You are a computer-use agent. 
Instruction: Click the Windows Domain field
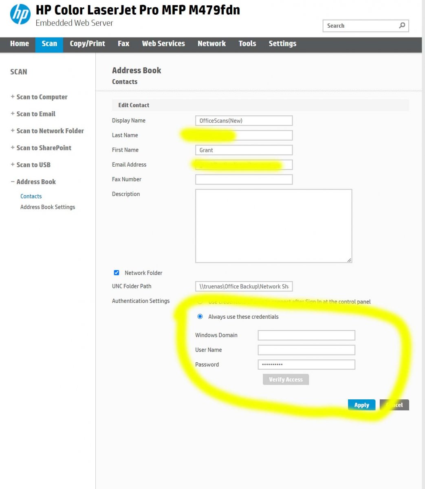[306, 335]
